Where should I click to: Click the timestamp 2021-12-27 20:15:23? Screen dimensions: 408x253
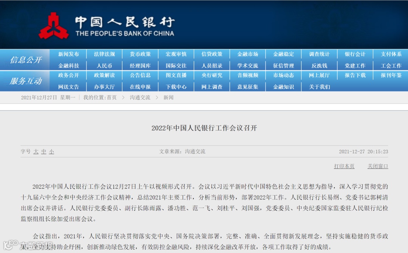tap(363, 152)
